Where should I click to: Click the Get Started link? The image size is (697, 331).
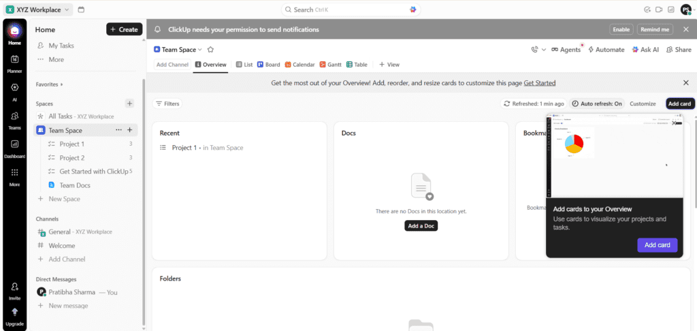coord(539,83)
